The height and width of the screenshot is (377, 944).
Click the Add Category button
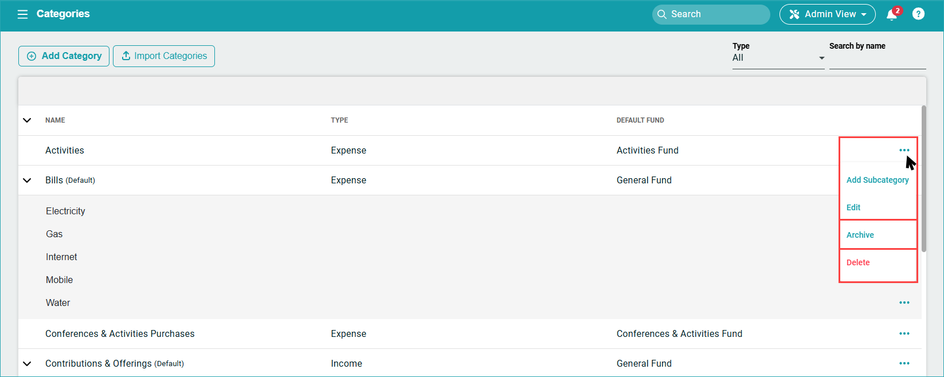click(64, 56)
